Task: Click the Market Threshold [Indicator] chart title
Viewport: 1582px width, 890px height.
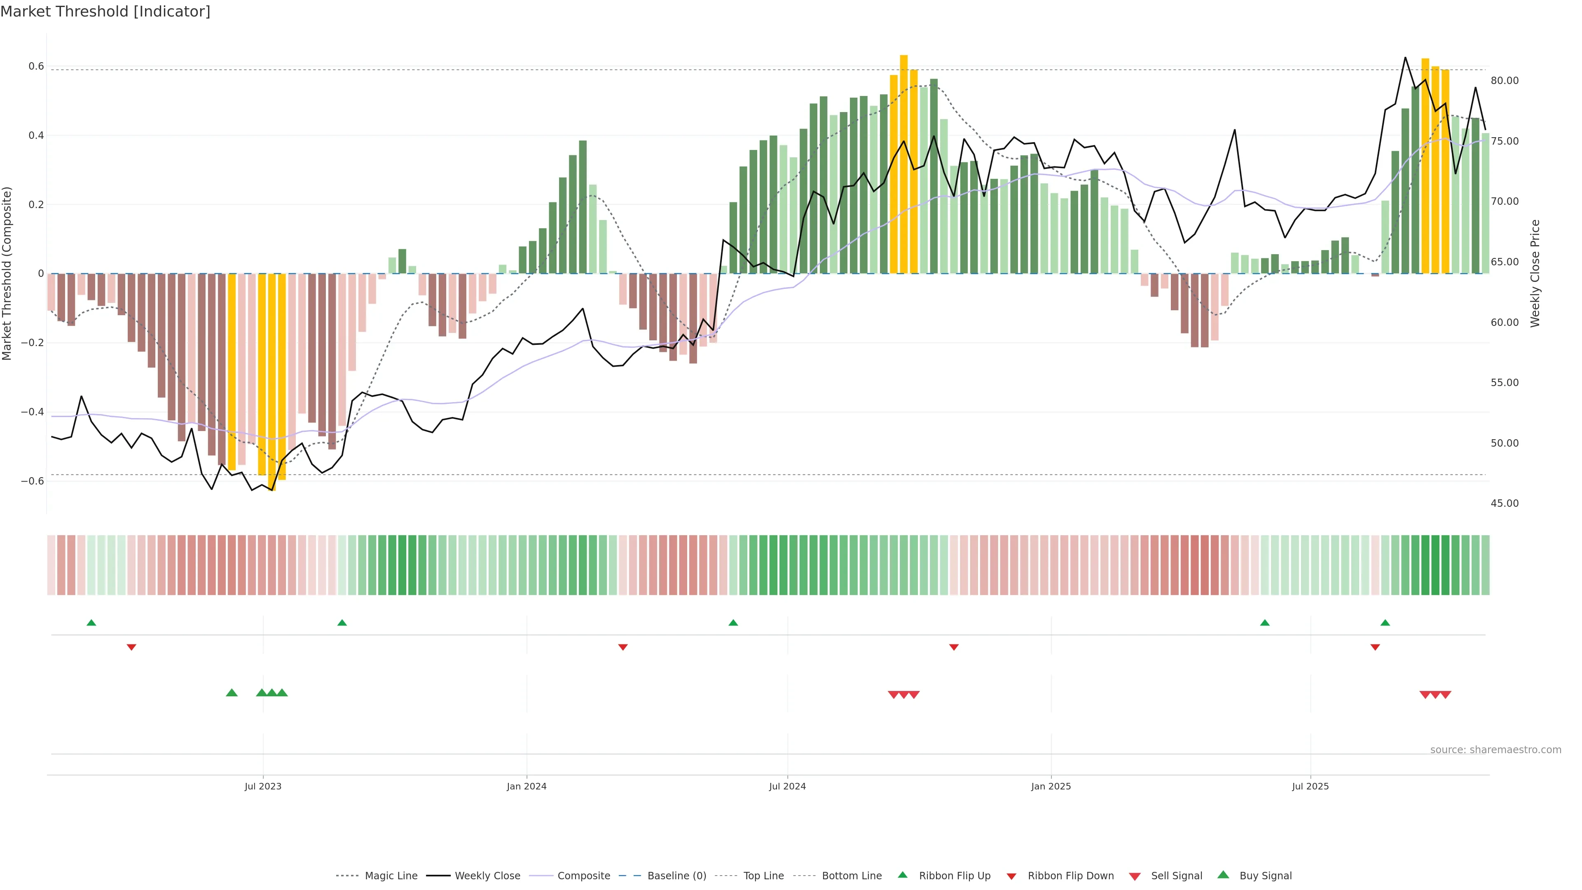Action: (105, 12)
